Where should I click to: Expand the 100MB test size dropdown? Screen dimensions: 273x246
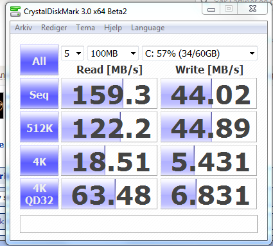click(113, 53)
